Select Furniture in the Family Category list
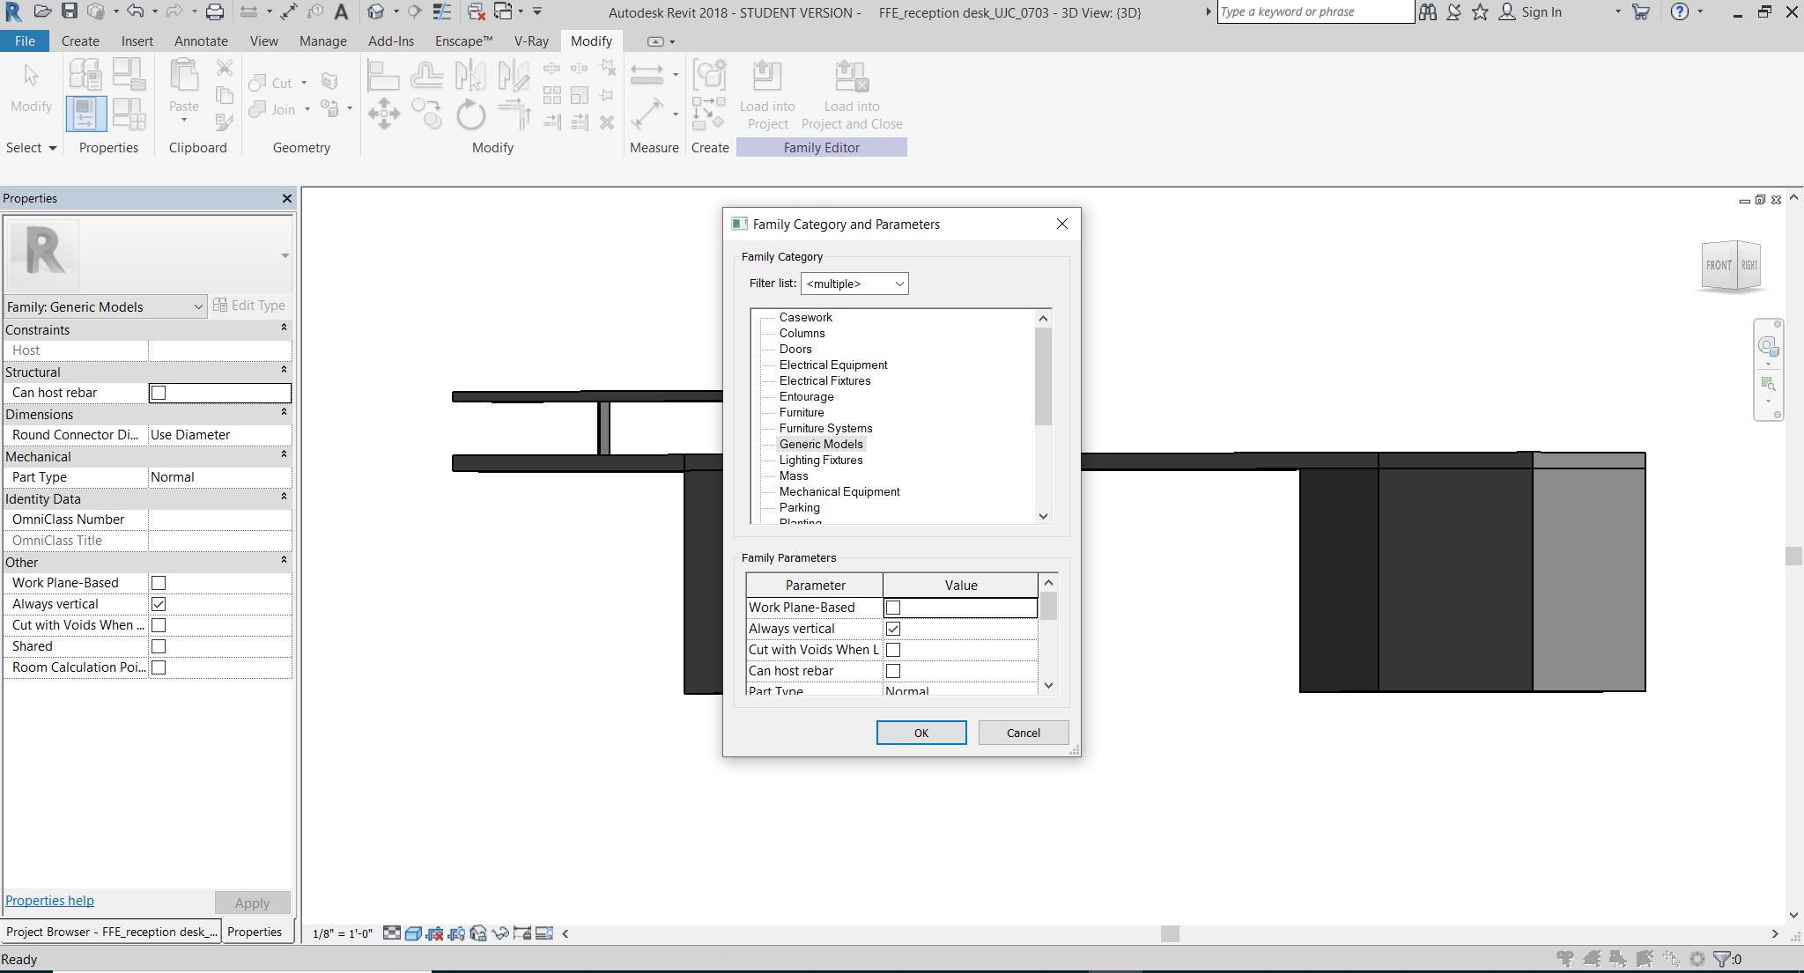Image resolution: width=1804 pixels, height=973 pixels. (801, 412)
